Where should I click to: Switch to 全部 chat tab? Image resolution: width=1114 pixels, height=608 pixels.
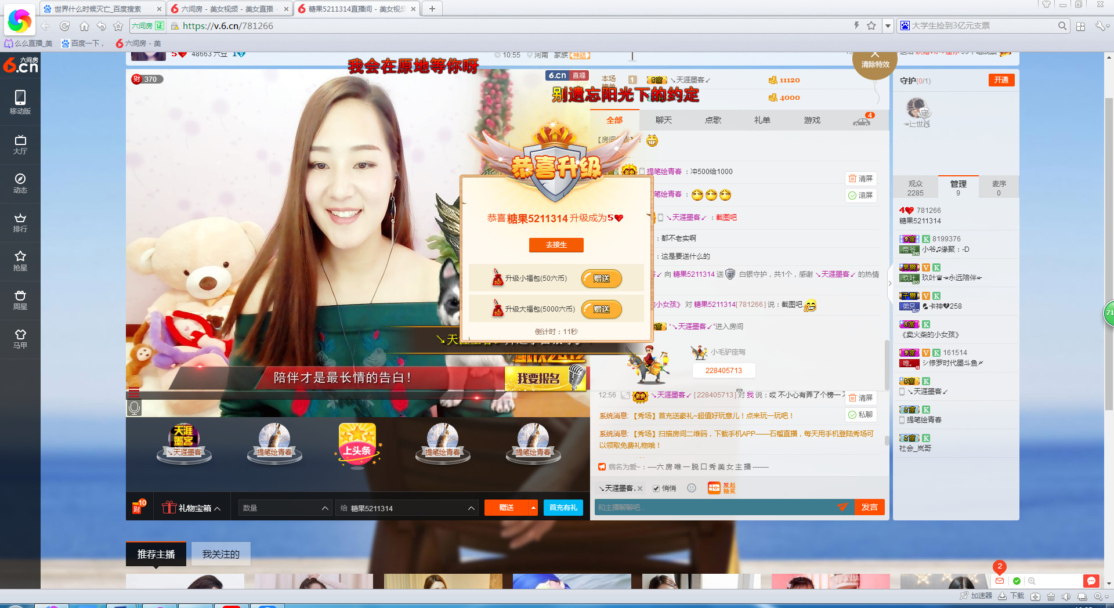point(614,120)
